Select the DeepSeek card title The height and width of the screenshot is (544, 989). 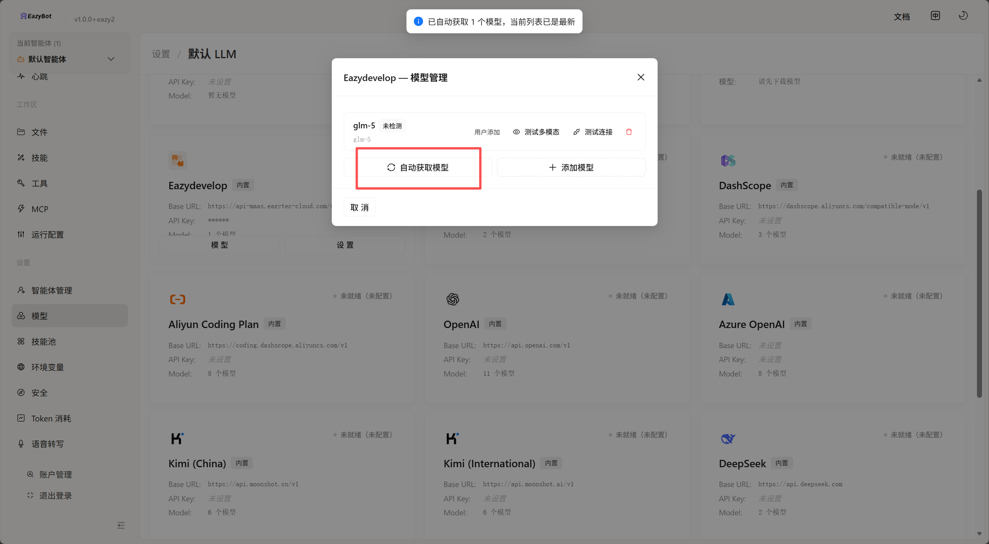[742, 463]
